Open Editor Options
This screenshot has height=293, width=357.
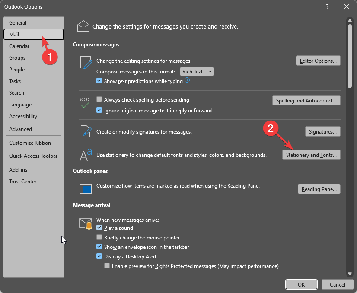coord(318,61)
